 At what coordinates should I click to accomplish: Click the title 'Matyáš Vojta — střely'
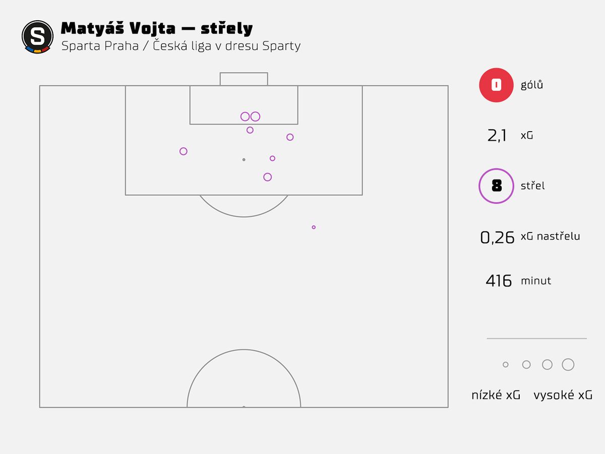click(156, 29)
